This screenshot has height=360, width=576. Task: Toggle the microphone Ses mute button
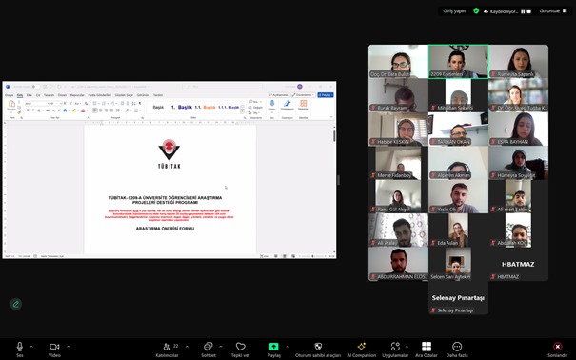20,350
